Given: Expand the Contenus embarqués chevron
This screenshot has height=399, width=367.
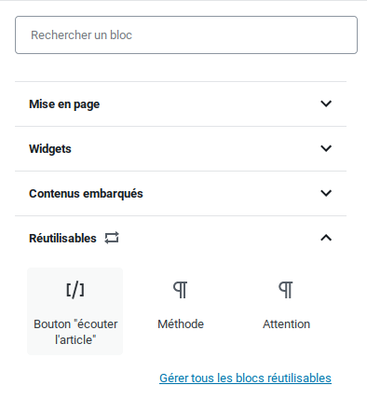Looking at the screenshot, I should click(x=326, y=193).
